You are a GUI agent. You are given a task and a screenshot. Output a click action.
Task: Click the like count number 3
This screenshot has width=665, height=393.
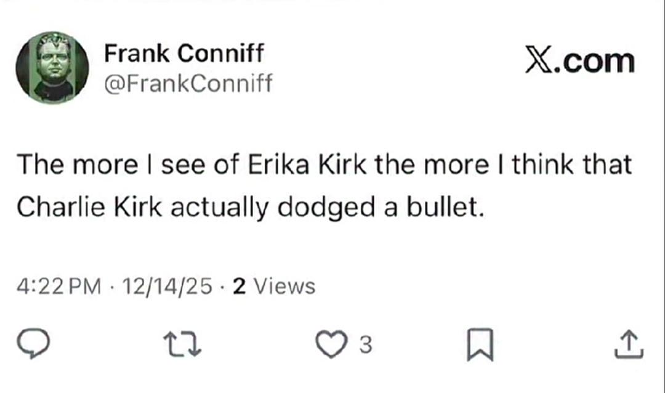pyautogui.click(x=365, y=346)
